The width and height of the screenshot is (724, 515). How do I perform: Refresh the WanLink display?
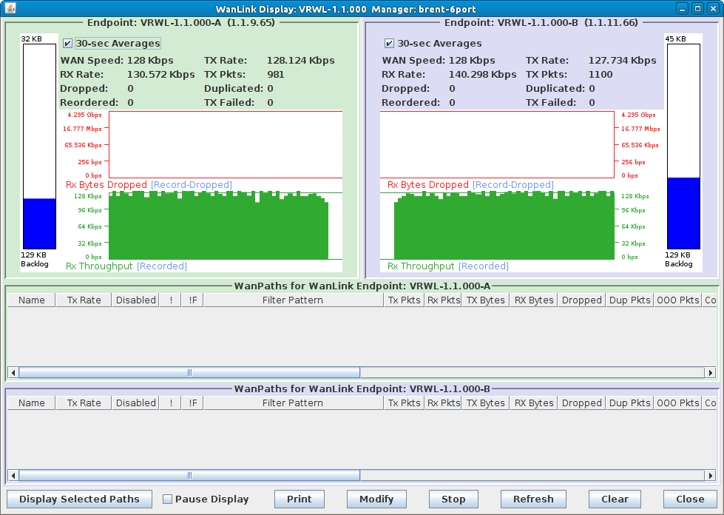point(533,499)
